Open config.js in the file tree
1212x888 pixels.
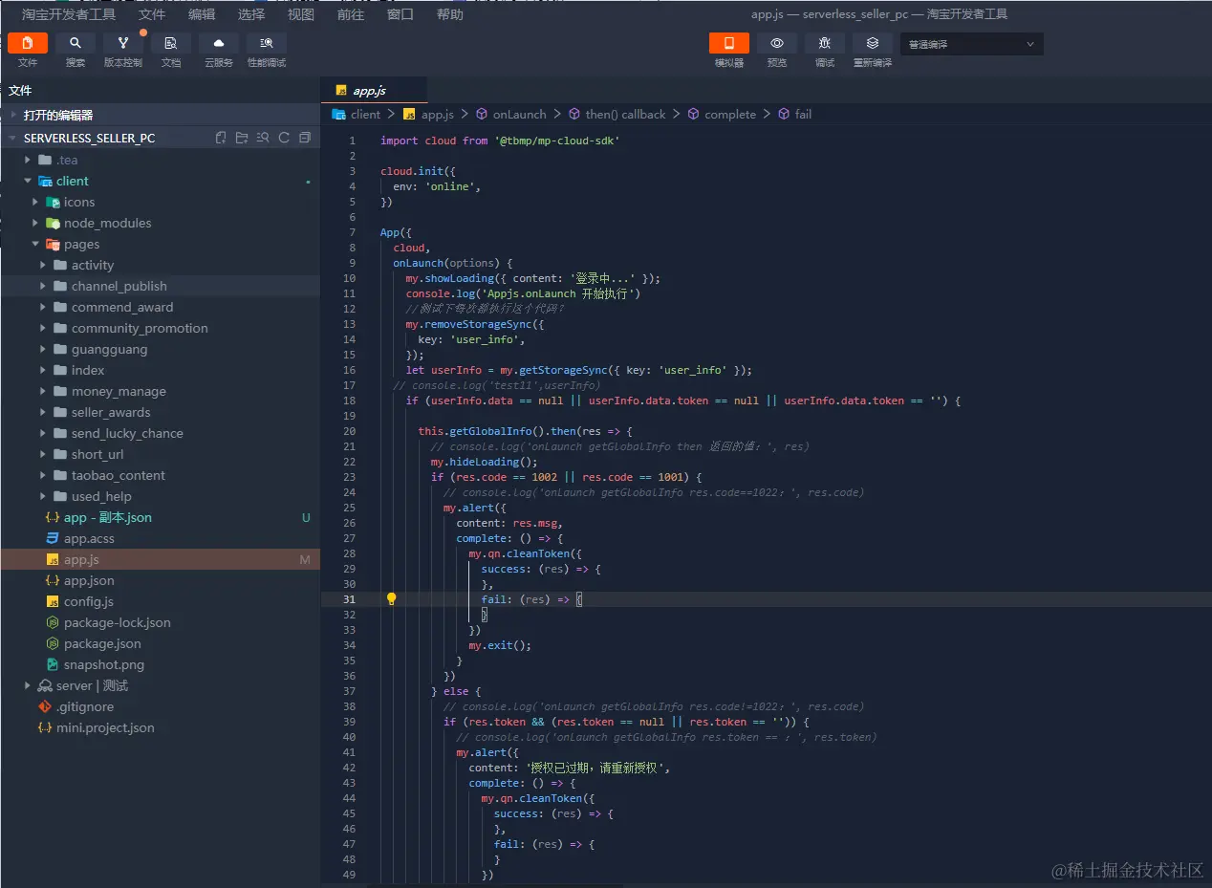pos(88,601)
